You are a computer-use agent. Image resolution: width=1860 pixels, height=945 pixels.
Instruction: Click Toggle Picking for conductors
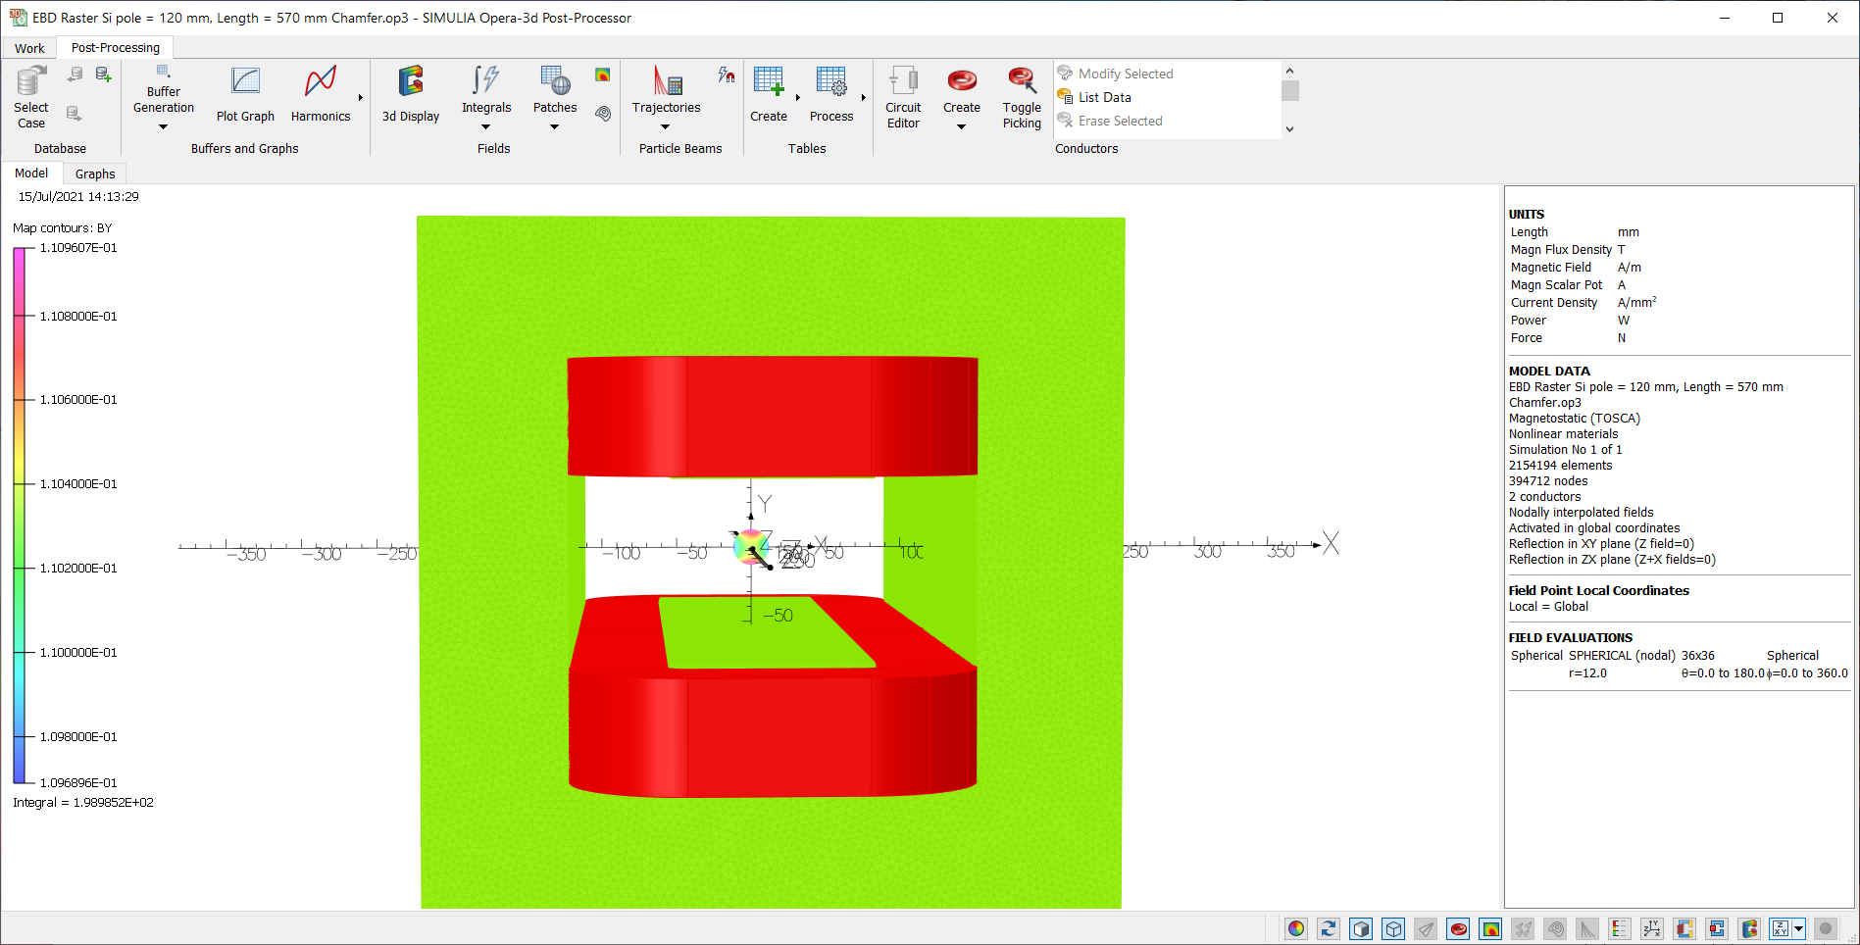(1022, 96)
